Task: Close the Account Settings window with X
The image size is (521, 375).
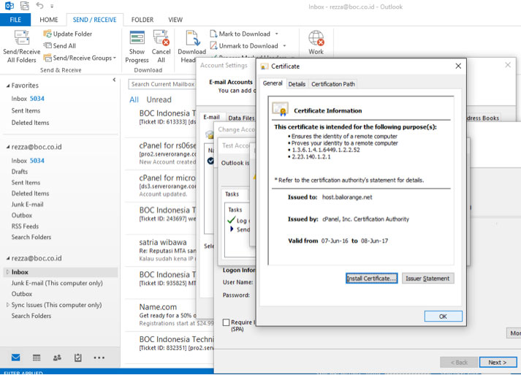Action: tap(508, 65)
